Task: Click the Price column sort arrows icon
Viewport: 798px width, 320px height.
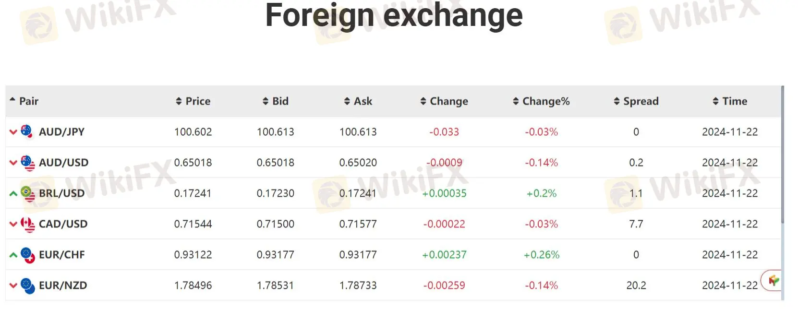Action: [x=179, y=101]
